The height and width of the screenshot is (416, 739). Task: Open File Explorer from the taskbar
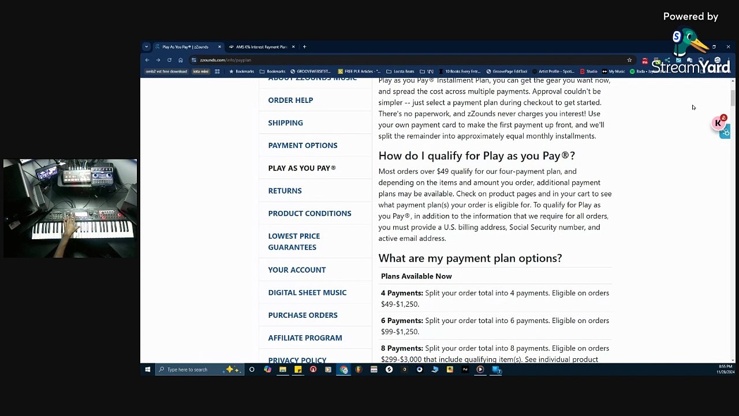[283, 370]
